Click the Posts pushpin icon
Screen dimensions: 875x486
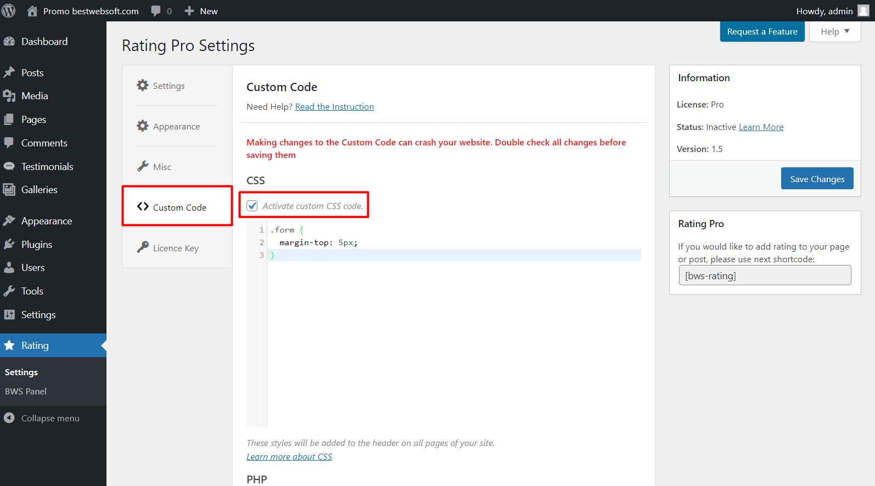point(9,72)
